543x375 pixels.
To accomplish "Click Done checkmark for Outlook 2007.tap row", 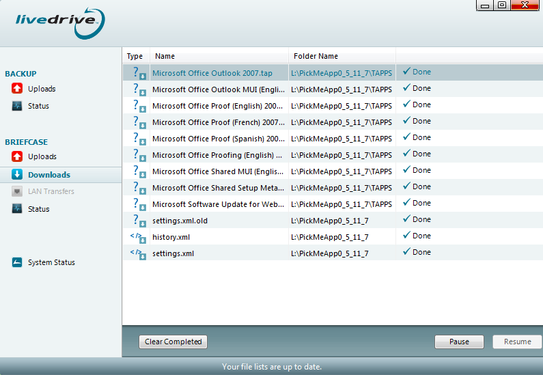I will (406, 71).
